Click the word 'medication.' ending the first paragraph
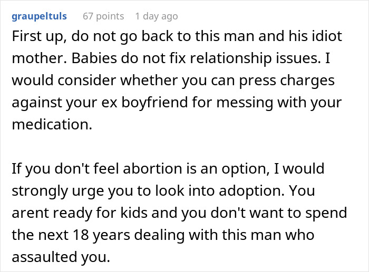369x272 pixels. (52, 124)
